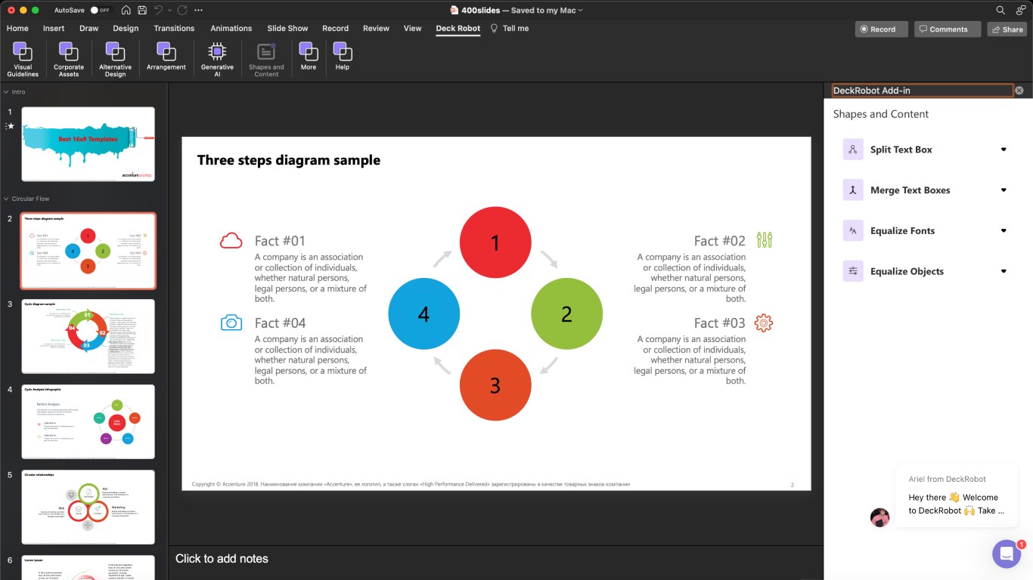The width and height of the screenshot is (1033, 580).
Task: Select the orange gear icon on slide
Action: tap(764, 322)
